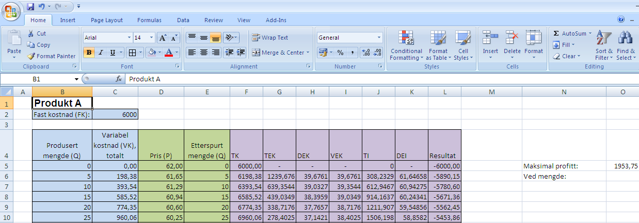Screen dimensions: 639x223
Task: Increase font size with Grow Font
Action: [162, 38]
